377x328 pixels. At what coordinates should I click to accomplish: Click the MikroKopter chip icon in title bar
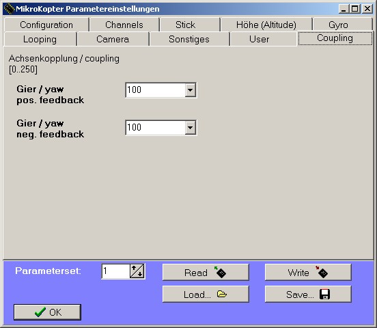click(10, 9)
